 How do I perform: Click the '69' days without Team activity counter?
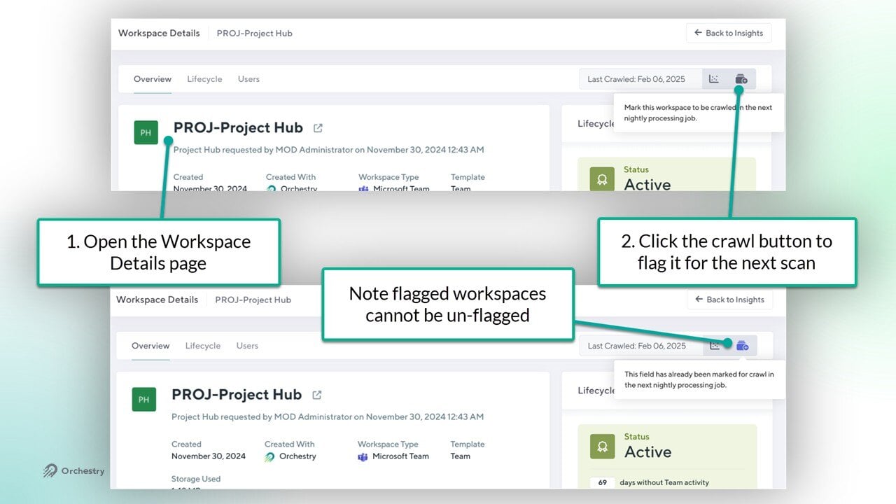[x=602, y=482]
